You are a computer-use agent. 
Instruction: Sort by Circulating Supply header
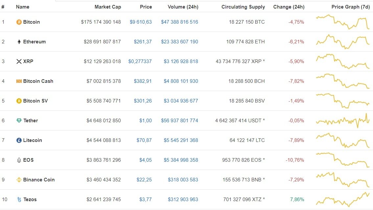coord(243,7)
